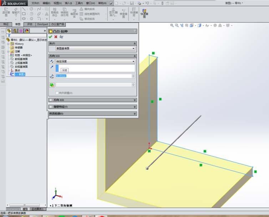The height and width of the screenshot is (217, 269).
Task: Expand the Selected Contours section chevron
Action: [134, 113]
